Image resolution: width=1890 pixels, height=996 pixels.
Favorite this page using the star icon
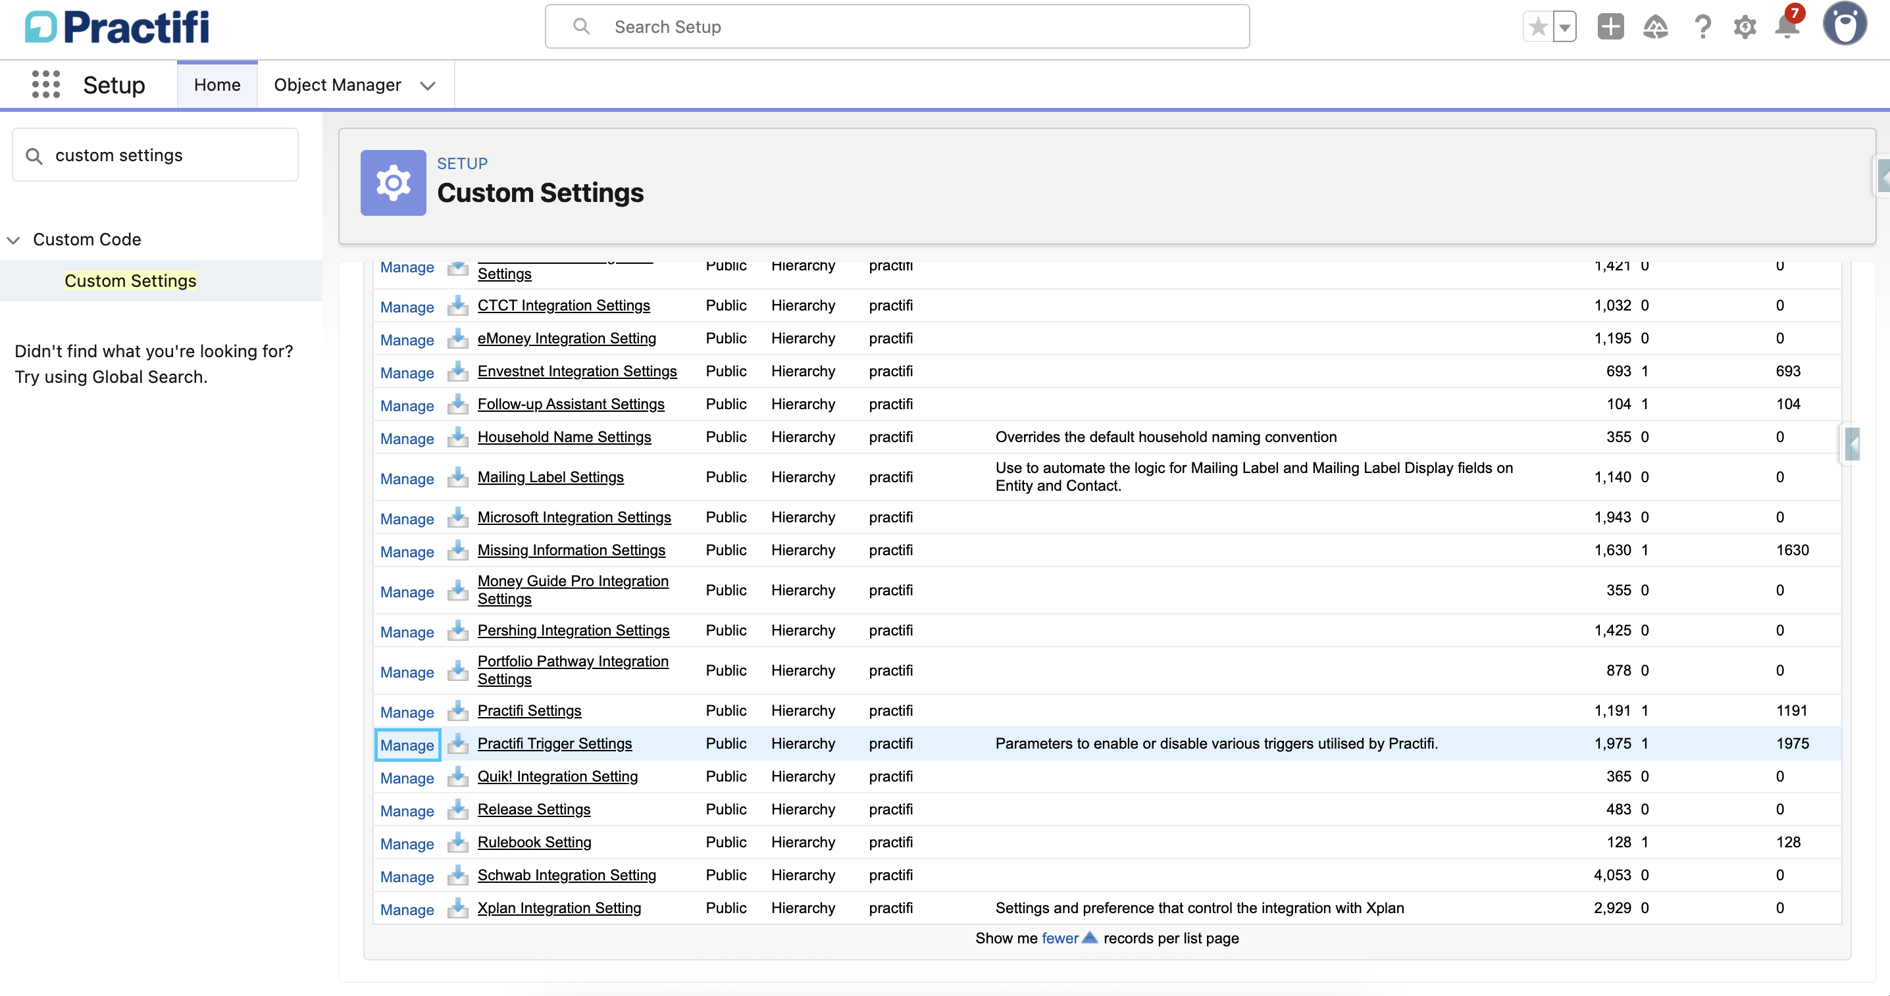pyautogui.click(x=1537, y=26)
